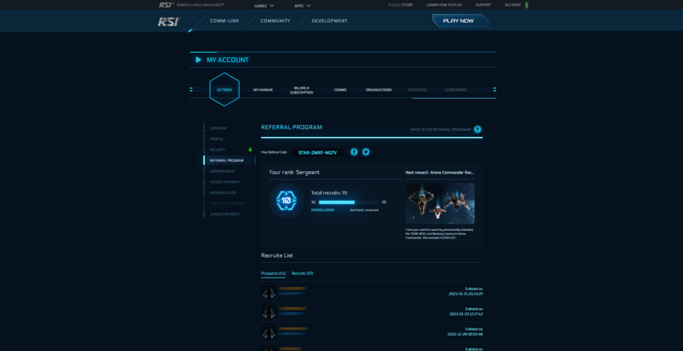
Task: Share referral code on Twitter
Action: [x=366, y=151]
